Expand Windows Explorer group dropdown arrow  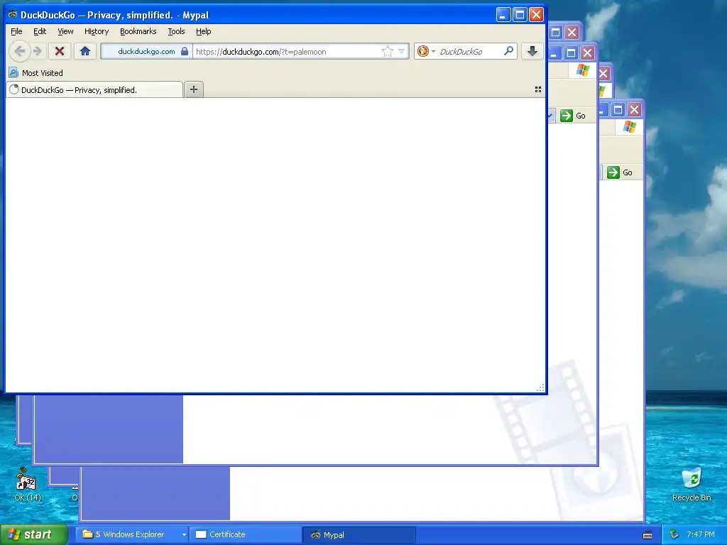click(x=184, y=535)
